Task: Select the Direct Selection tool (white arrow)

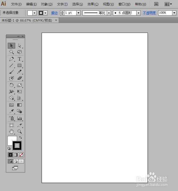Action: [19, 46]
